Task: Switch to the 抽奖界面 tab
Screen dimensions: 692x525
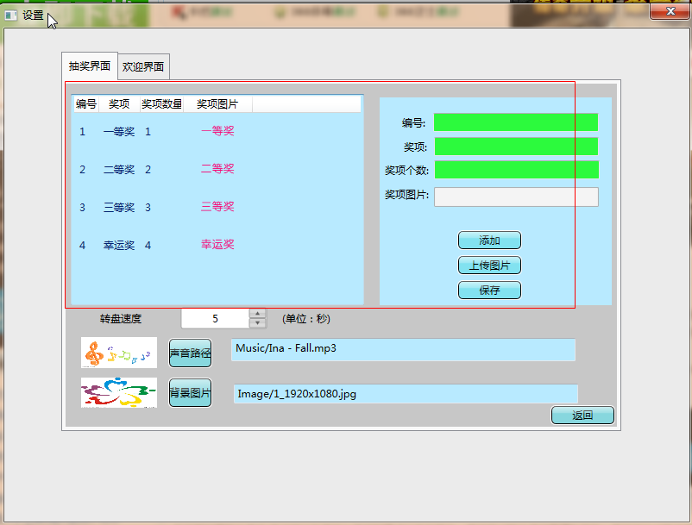Action: point(90,66)
